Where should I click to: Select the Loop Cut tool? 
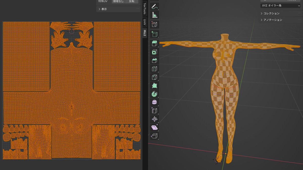pyautogui.click(x=155, y=69)
